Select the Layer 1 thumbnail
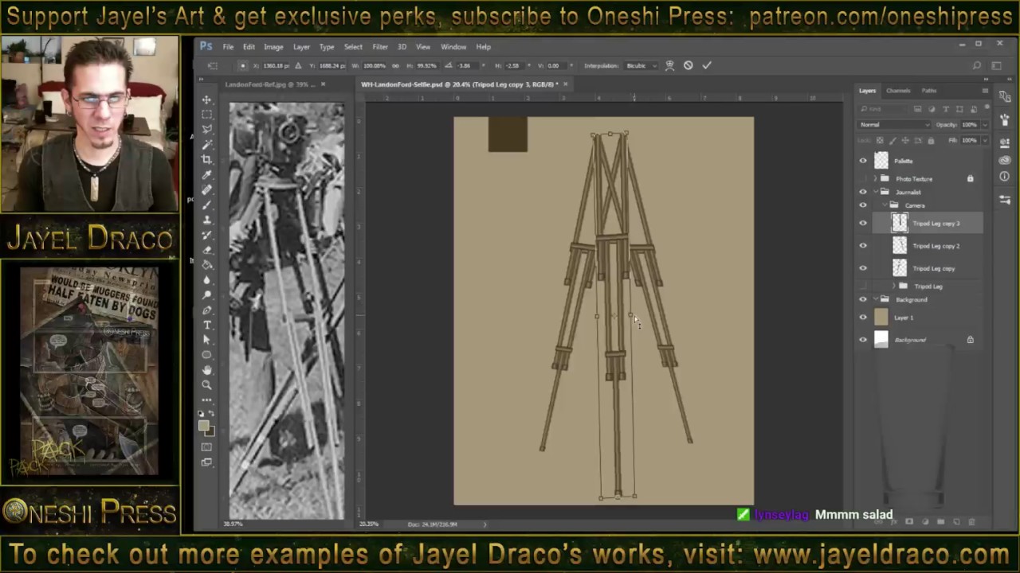 pyautogui.click(x=881, y=318)
